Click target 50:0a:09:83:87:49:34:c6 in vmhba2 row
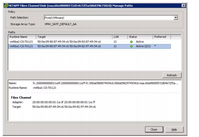This screenshot has height=137, width=199. (x=85, y=41)
